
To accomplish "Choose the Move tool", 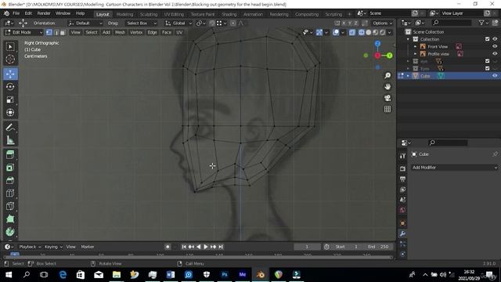I will click(10, 74).
